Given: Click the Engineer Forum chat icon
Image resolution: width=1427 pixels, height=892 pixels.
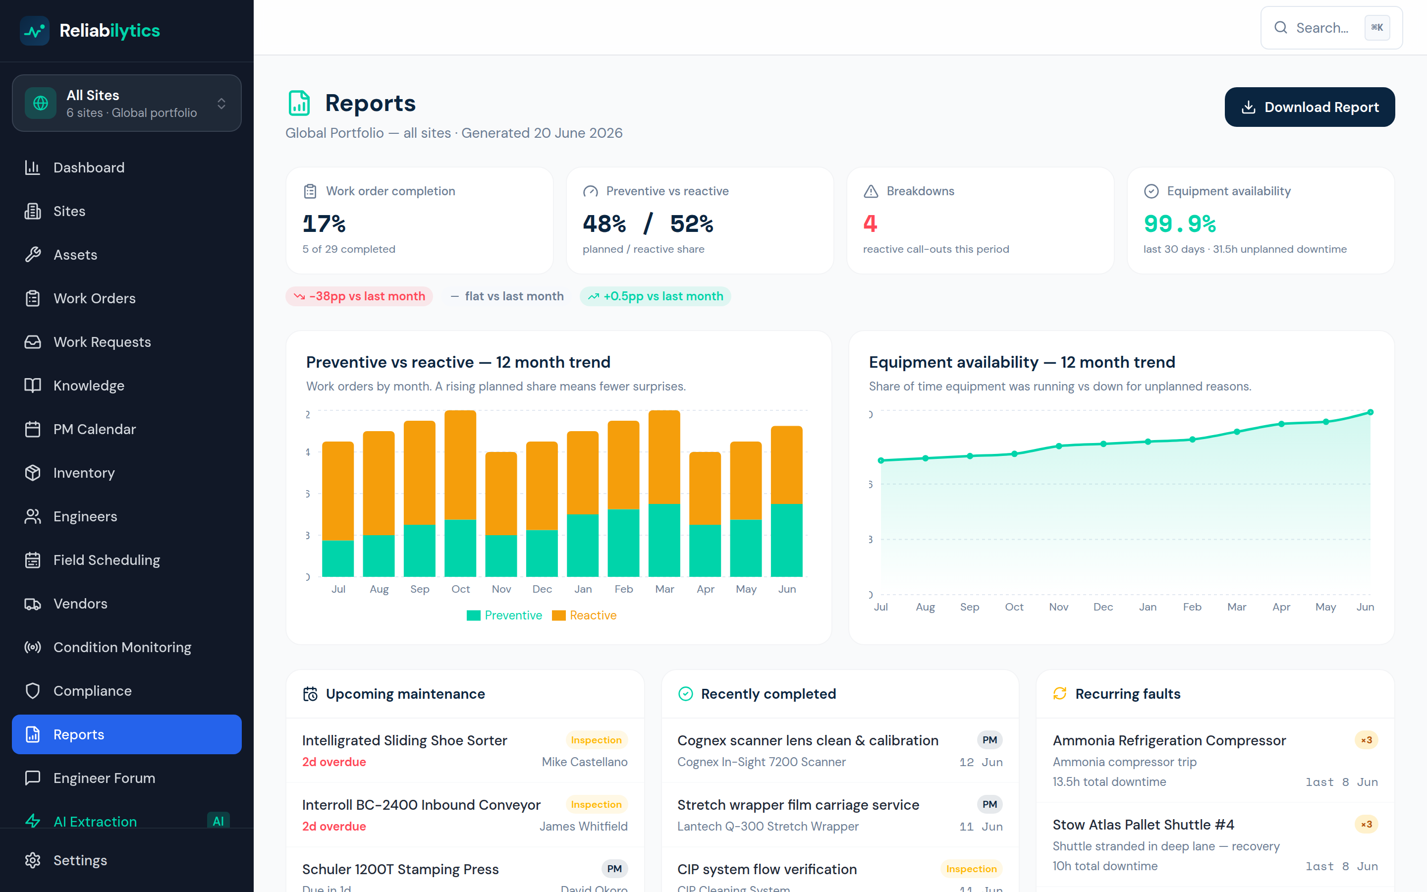Looking at the screenshot, I should (32, 779).
